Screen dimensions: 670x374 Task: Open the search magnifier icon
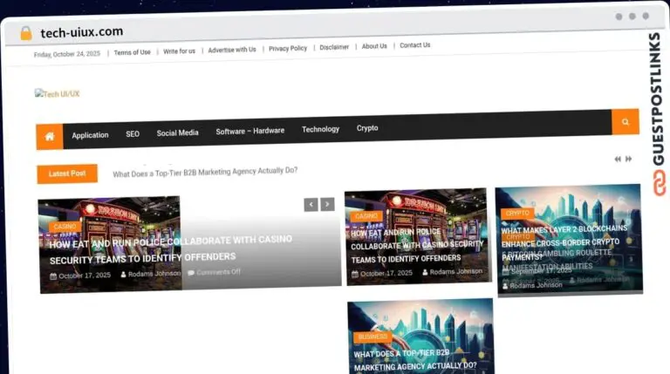625,123
